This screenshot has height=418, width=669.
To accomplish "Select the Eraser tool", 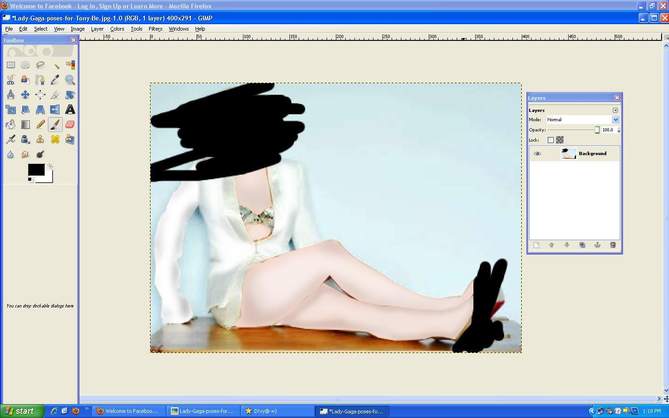I will click(70, 124).
